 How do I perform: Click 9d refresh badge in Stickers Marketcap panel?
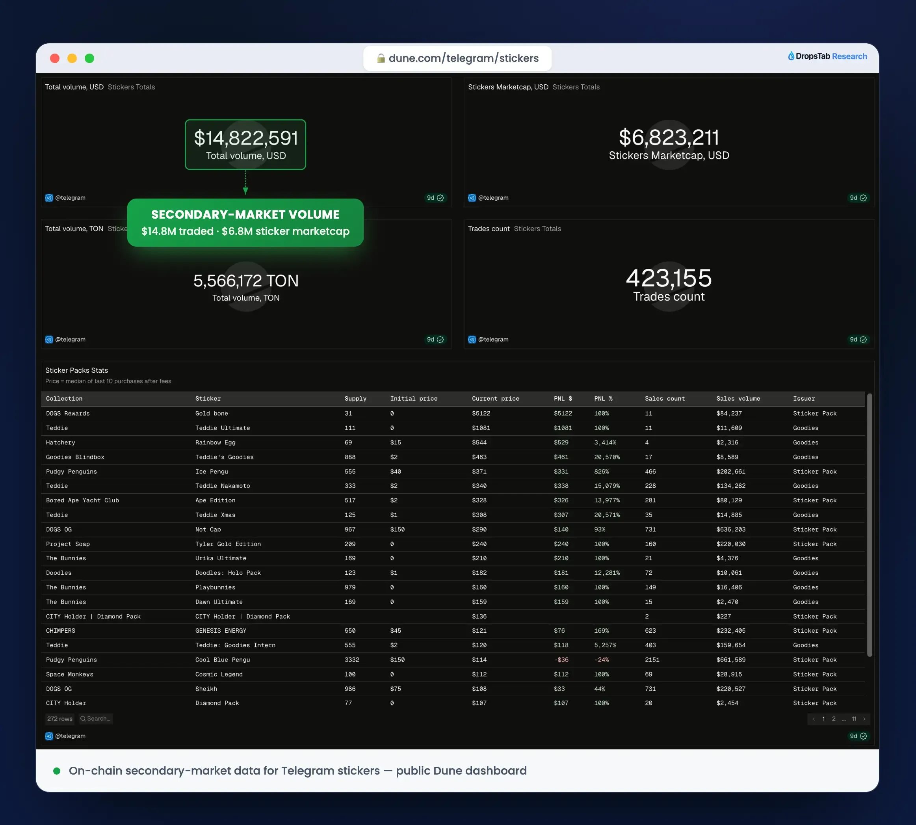[x=858, y=198]
